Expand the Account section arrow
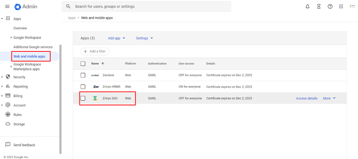The width and height of the screenshot is (358, 159). point(2,105)
